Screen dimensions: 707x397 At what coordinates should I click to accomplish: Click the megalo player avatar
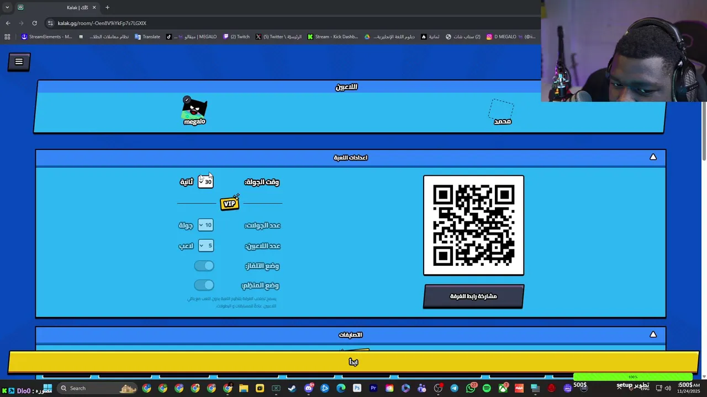pyautogui.click(x=194, y=109)
